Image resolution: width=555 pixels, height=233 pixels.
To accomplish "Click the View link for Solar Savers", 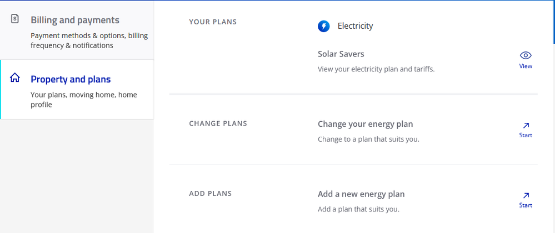I will point(526,66).
